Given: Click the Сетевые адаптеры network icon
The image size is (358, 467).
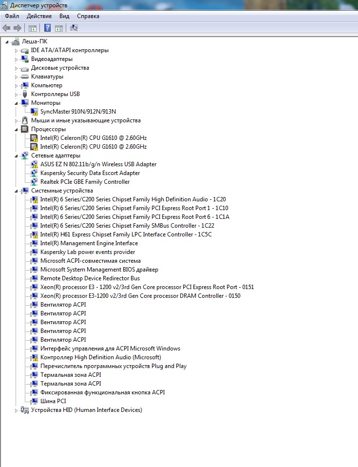Looking at the screenshot, I should tap(25, 156).
